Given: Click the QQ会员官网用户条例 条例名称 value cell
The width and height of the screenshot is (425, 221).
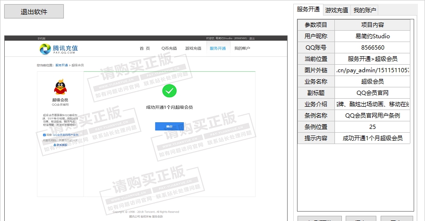Looking at the screenshot, I should (373, 116).
